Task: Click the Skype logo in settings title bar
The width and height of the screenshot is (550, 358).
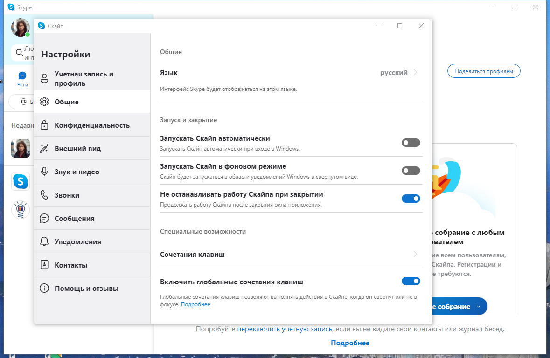Action: [x=42, y=26]
